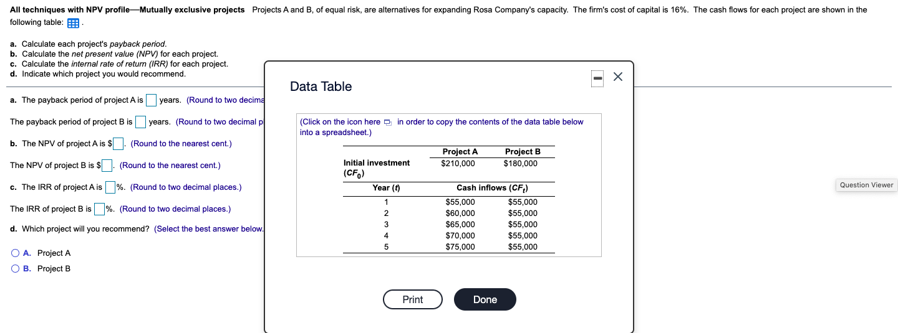Viewport: 898px width, 333px height.
Task: Choose the Project B radio option
Action: pyautogui.click(x=14, y=269)
